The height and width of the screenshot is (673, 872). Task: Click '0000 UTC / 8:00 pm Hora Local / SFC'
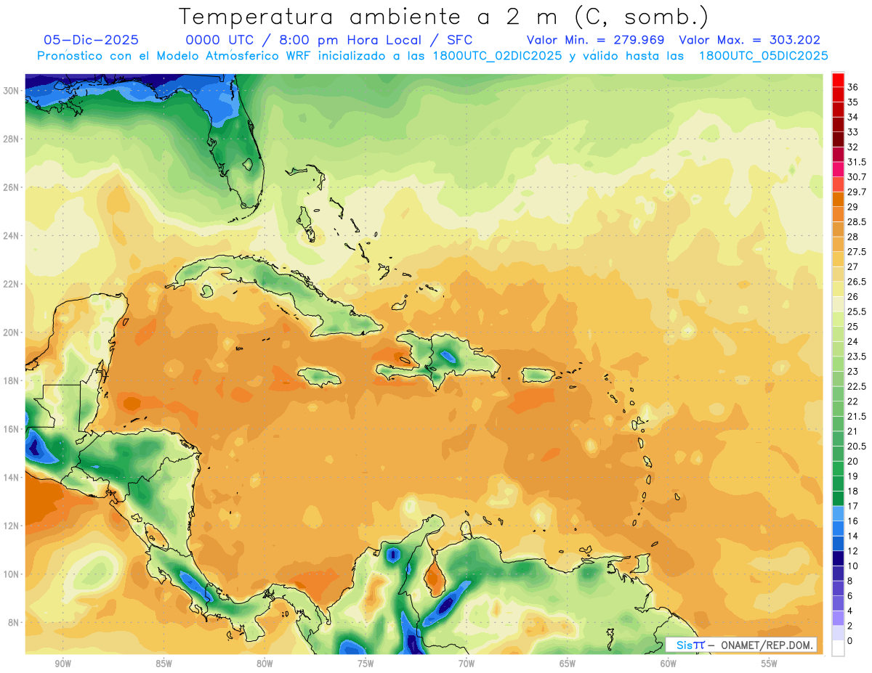pos(329,40)
